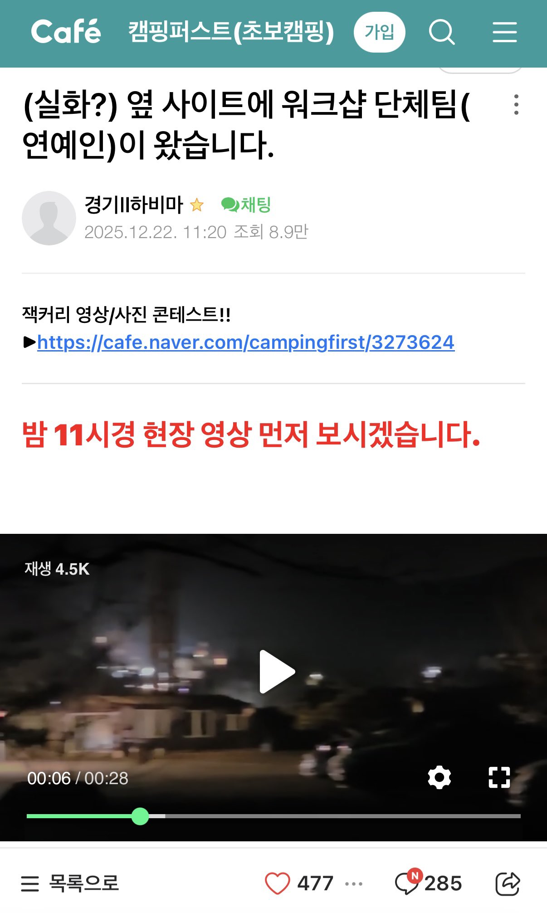Tap the share arrow icon
The height and width of the screenshot is (913, 547).
[x=507, y=883]
